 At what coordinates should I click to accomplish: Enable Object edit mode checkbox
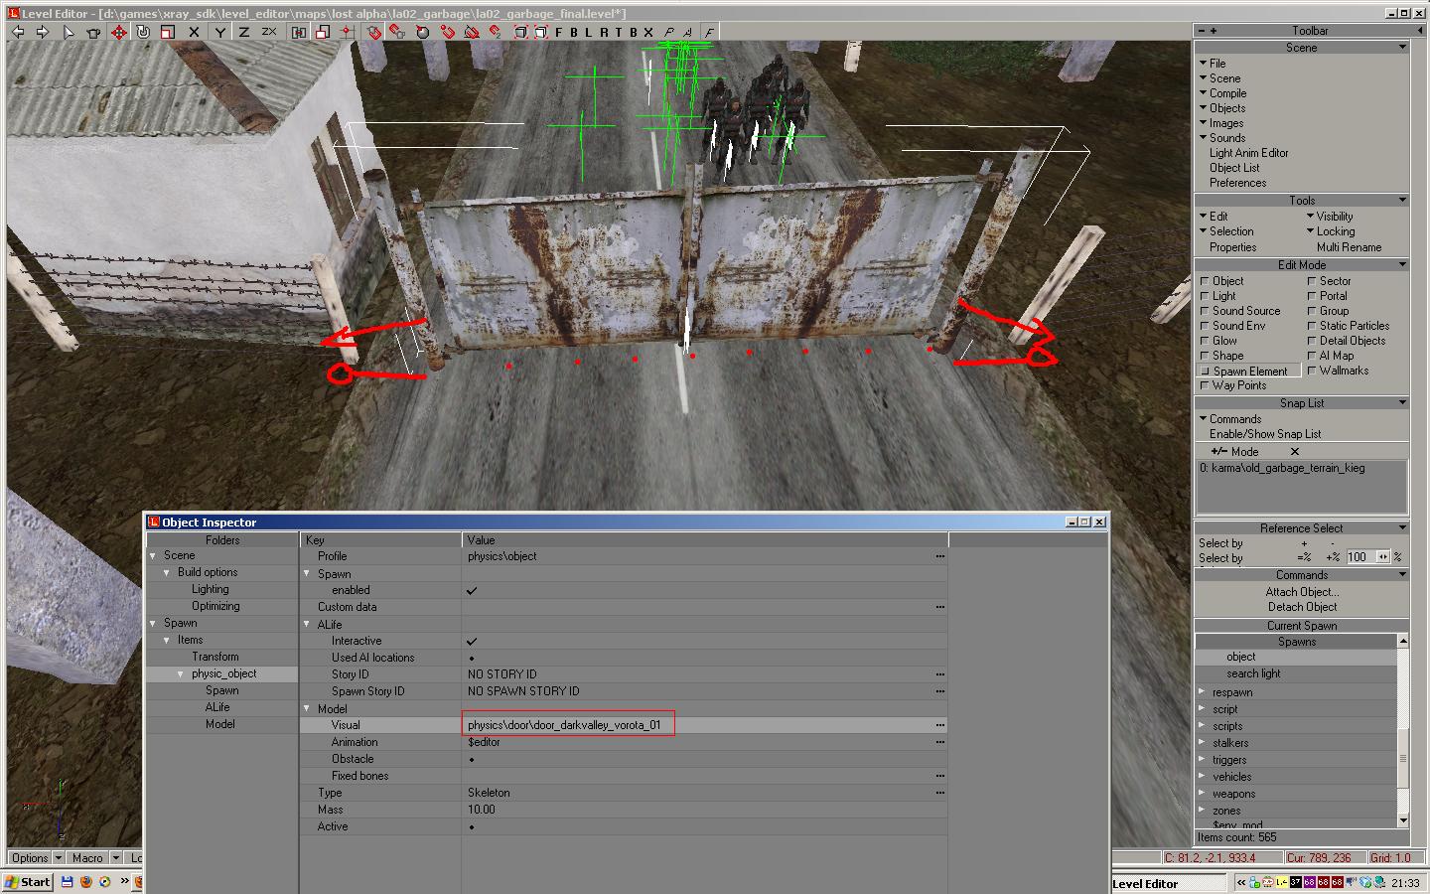coord(1205,281)
